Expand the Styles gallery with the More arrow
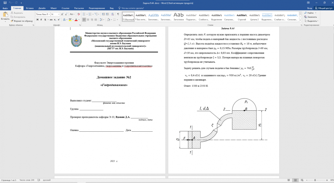The width and height of the screenshot is (334, 183). pyautogui.click(x=300, y=20)
